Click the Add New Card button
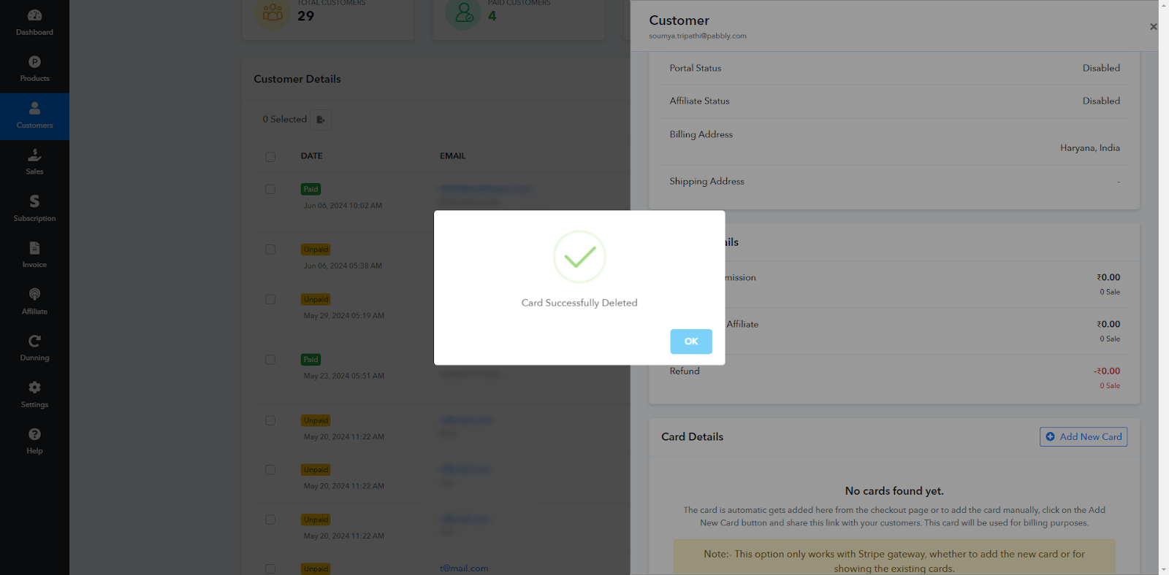 coord(1084,436)
